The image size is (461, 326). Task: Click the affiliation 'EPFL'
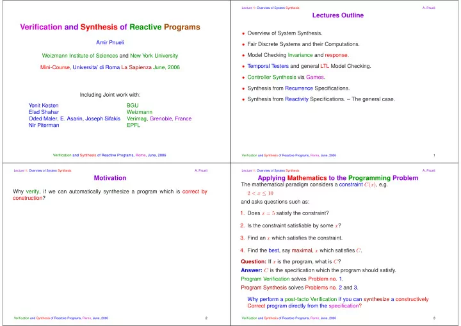click(133, 125)
